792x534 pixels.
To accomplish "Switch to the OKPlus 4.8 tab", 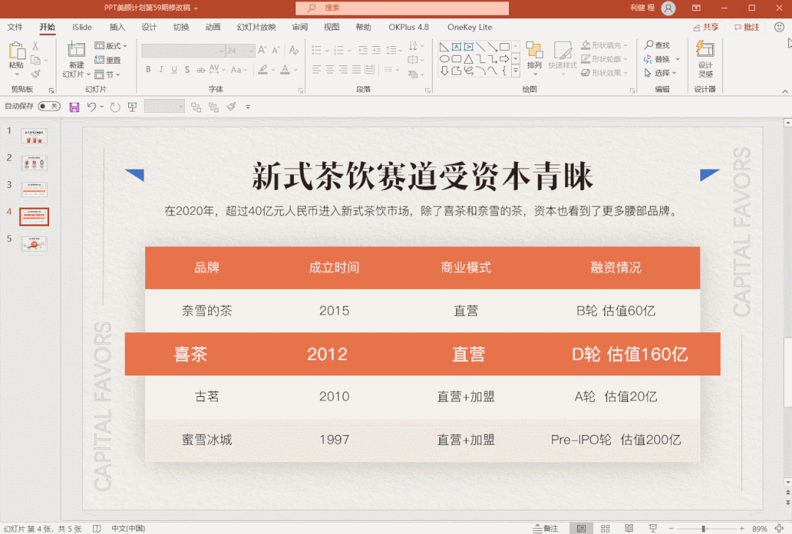I will [x=408, y=27].
